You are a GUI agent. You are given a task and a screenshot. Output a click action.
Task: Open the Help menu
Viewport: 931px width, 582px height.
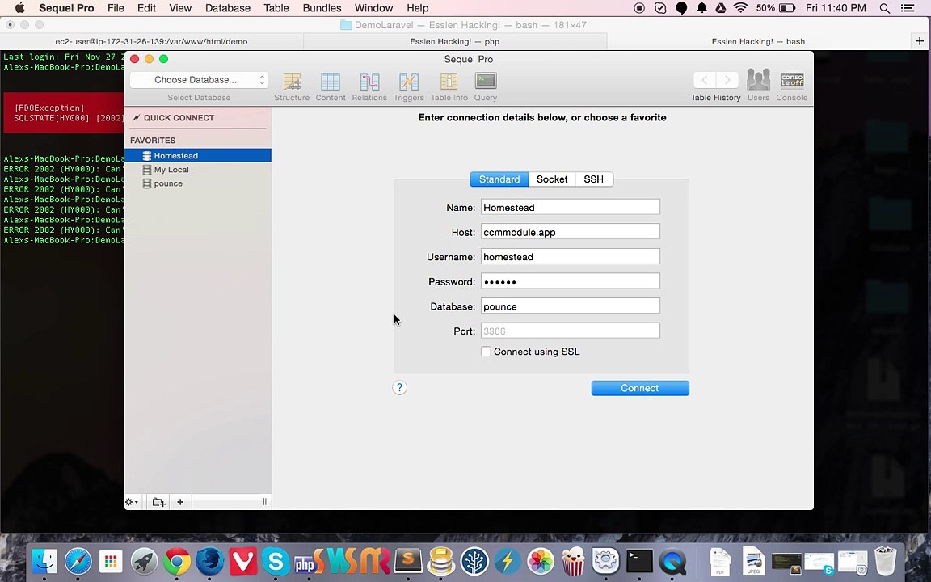pos(417,8)
